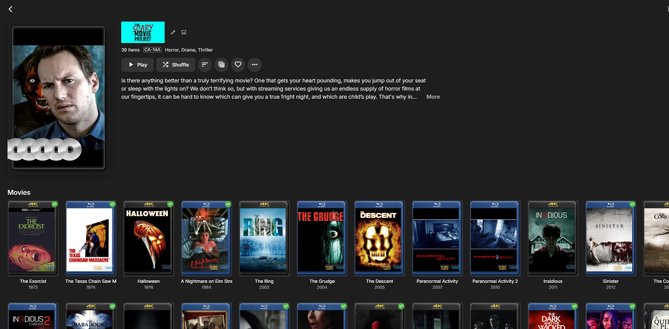This screenshot has width=669, height=329.
Task: Open the sort options icon
Action: 205,65
